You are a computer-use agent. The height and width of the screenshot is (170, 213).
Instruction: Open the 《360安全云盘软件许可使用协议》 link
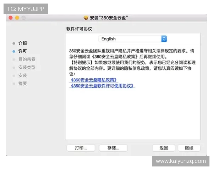pyautogui.click(x=102, y=86)
